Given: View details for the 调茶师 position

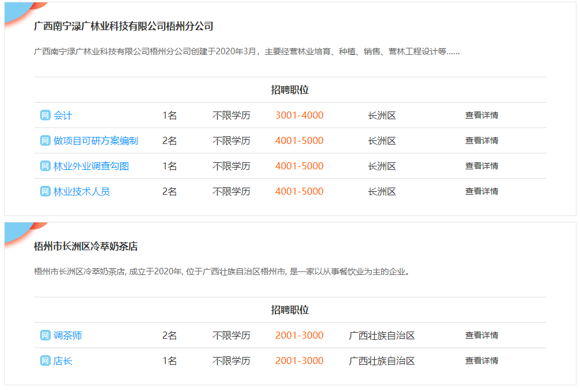Looking at the screenshot, I should pyautogui.click(x=481, y=336).
